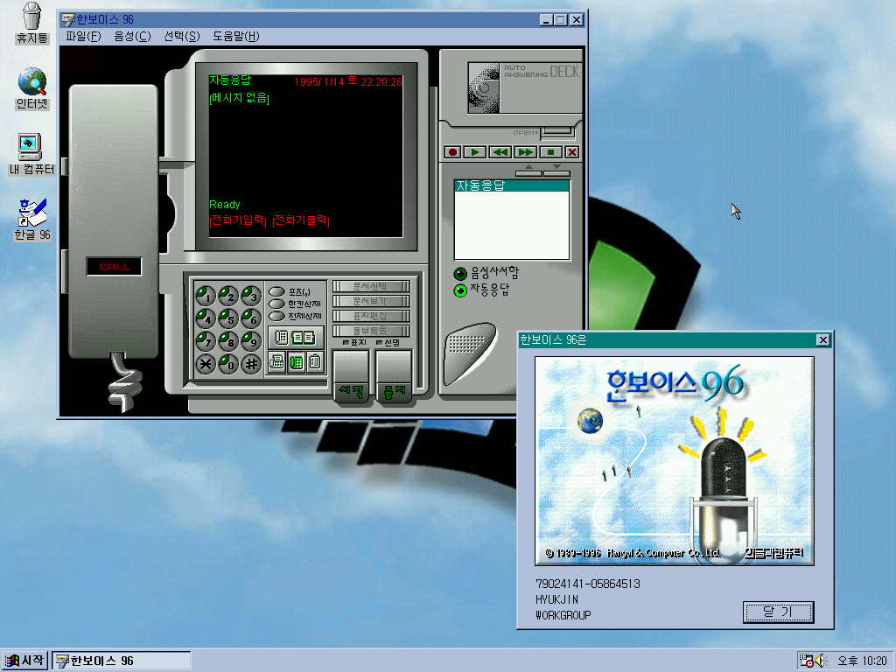The image size is (896, 672).
Task: Dial digit 3 on the keypad
Action: (x=251, y=296)
